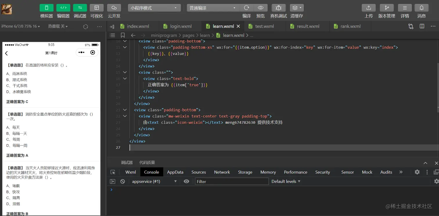The image size is (439, 216).
Task: Click the user avatar at top left
Action: point(7,9)
